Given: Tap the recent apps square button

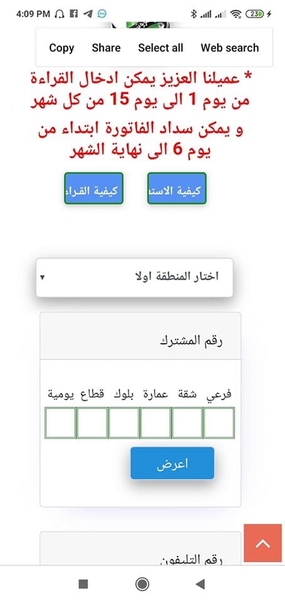Looking at the screenshot, I should pos(83,584).
